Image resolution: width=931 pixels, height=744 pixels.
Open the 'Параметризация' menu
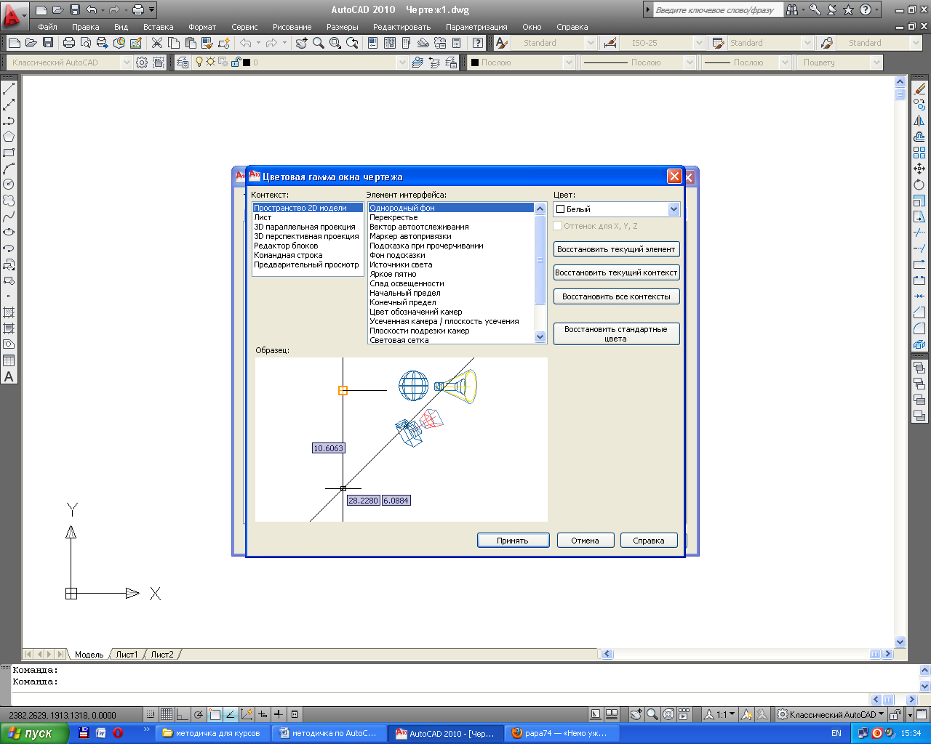pos(476,27)
